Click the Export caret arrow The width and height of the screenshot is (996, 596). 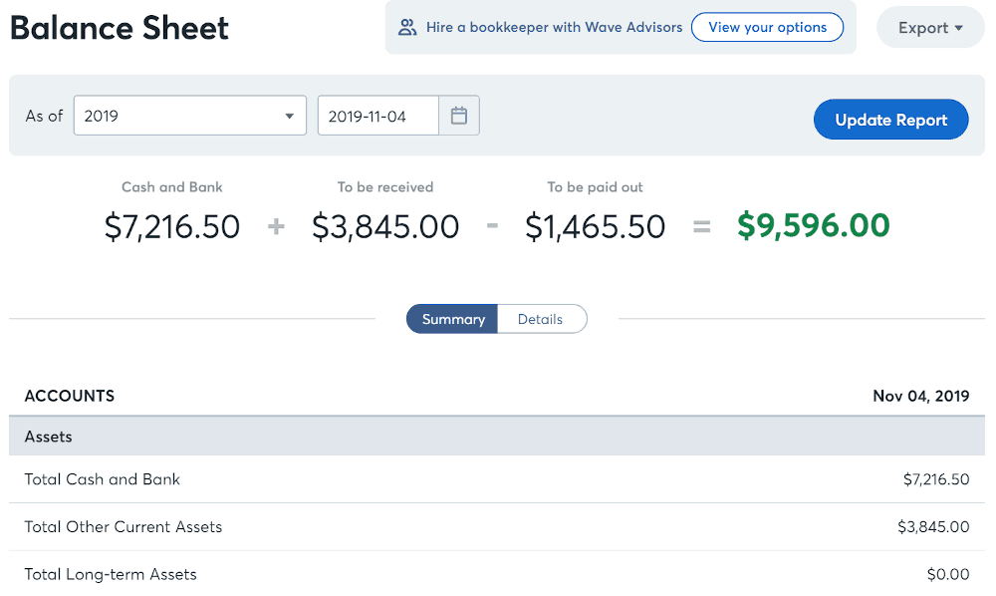coord(958,28)
